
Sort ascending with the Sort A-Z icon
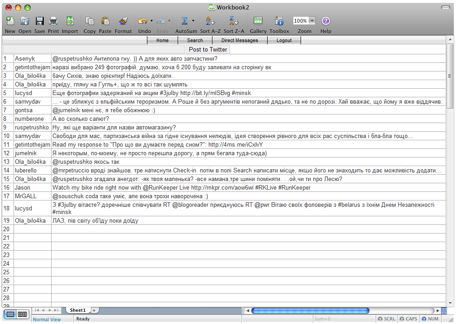pos(210,21)
